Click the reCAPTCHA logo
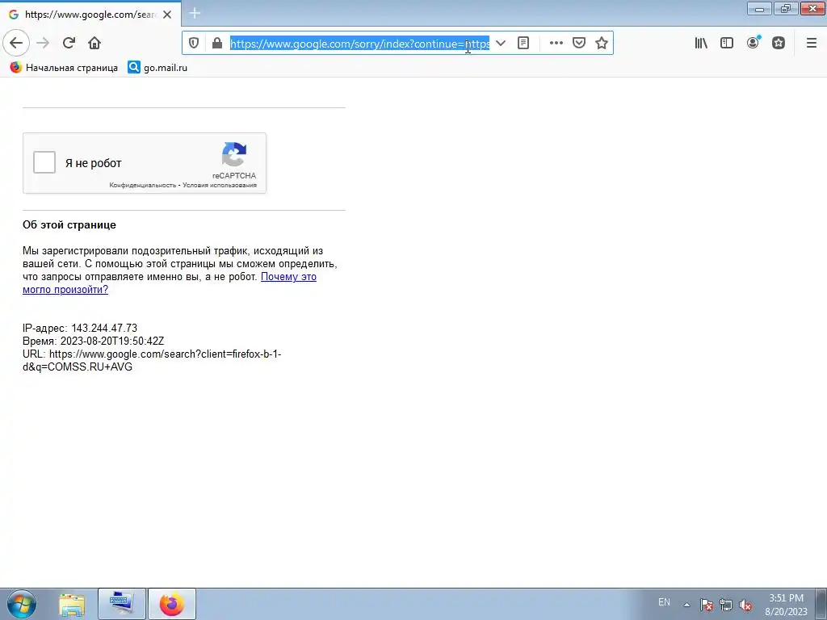The height and width of the screenshot is (620, 827). tap(234, 154)
